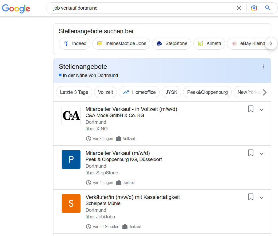This screenshot has height=236, width=278.
Task: Bookmark the Scheipers Mühle job listing
Action: pos(250,197)
